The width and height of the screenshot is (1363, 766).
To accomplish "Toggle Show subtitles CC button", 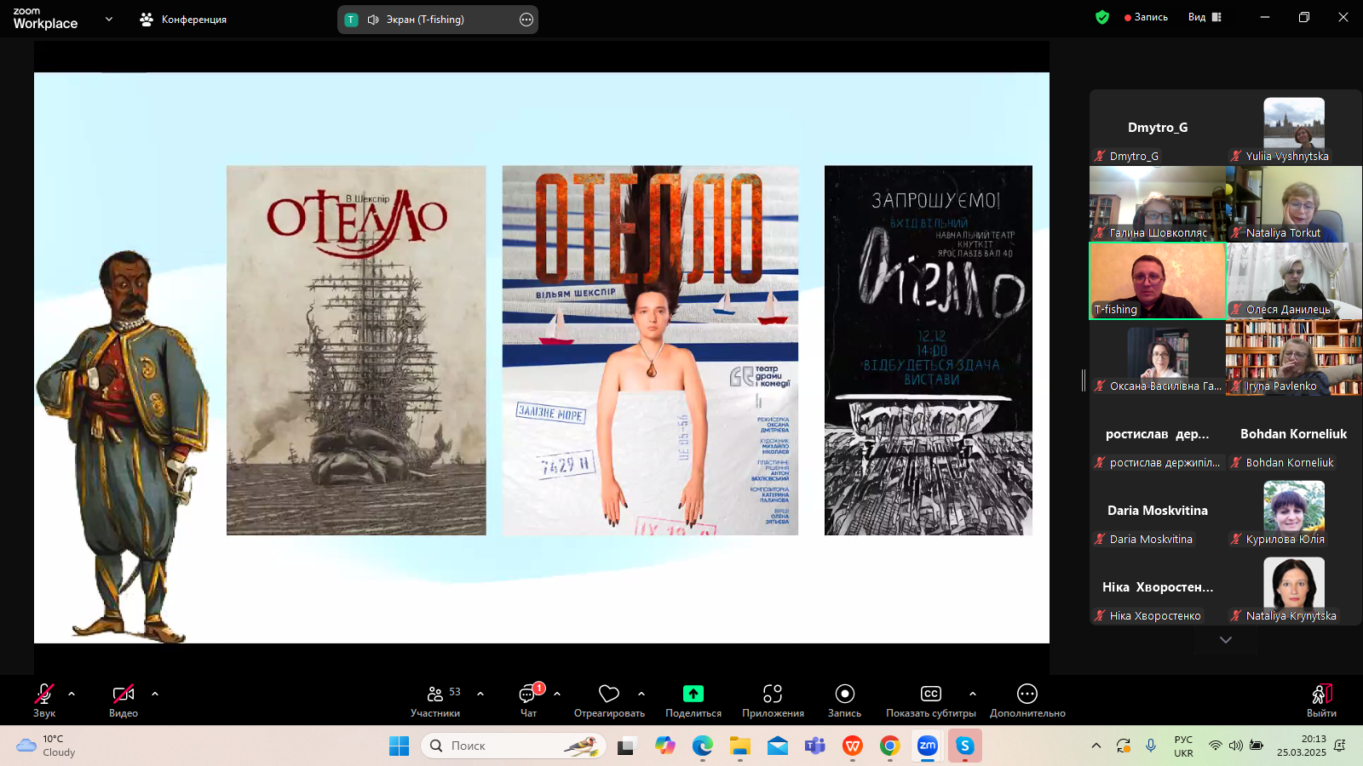I will pyautogui.click(x=930, y=695).
